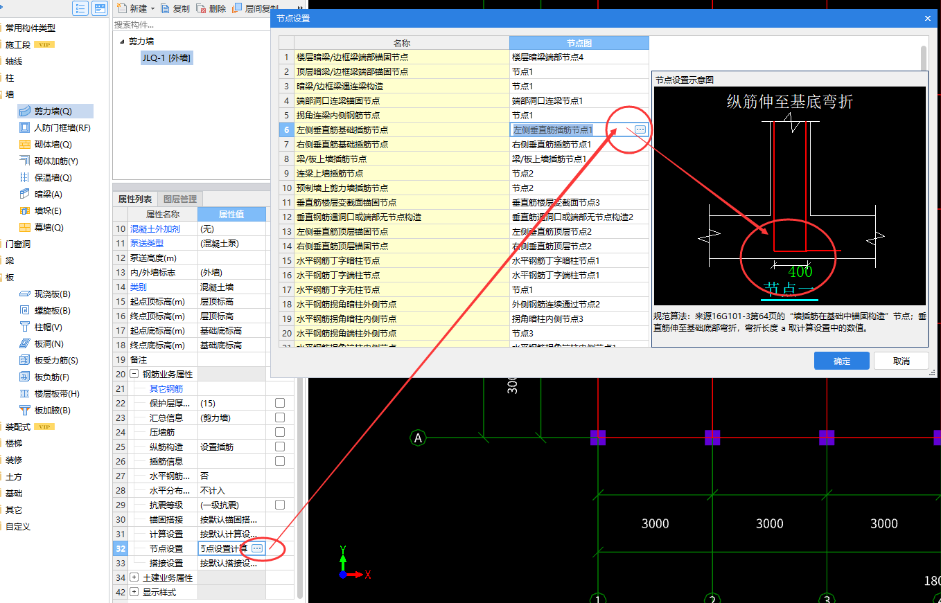Tick the checkbox for 抗震等级 row

[x=280, y=505]
